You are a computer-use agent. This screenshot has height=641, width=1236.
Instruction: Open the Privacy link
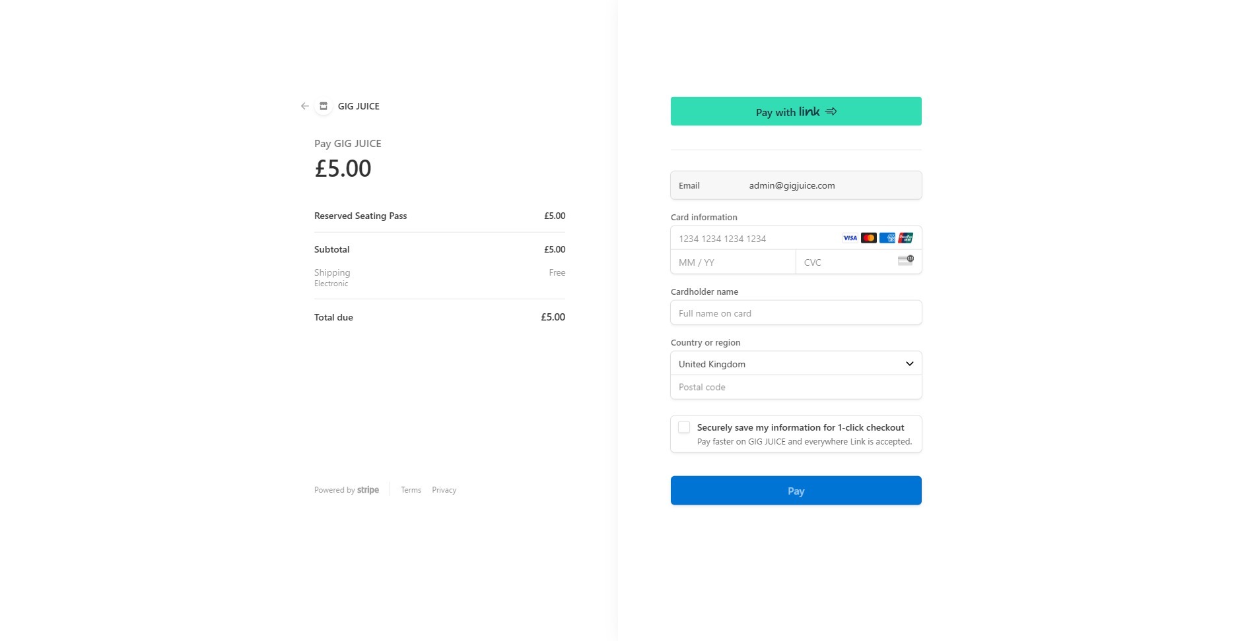444,490
